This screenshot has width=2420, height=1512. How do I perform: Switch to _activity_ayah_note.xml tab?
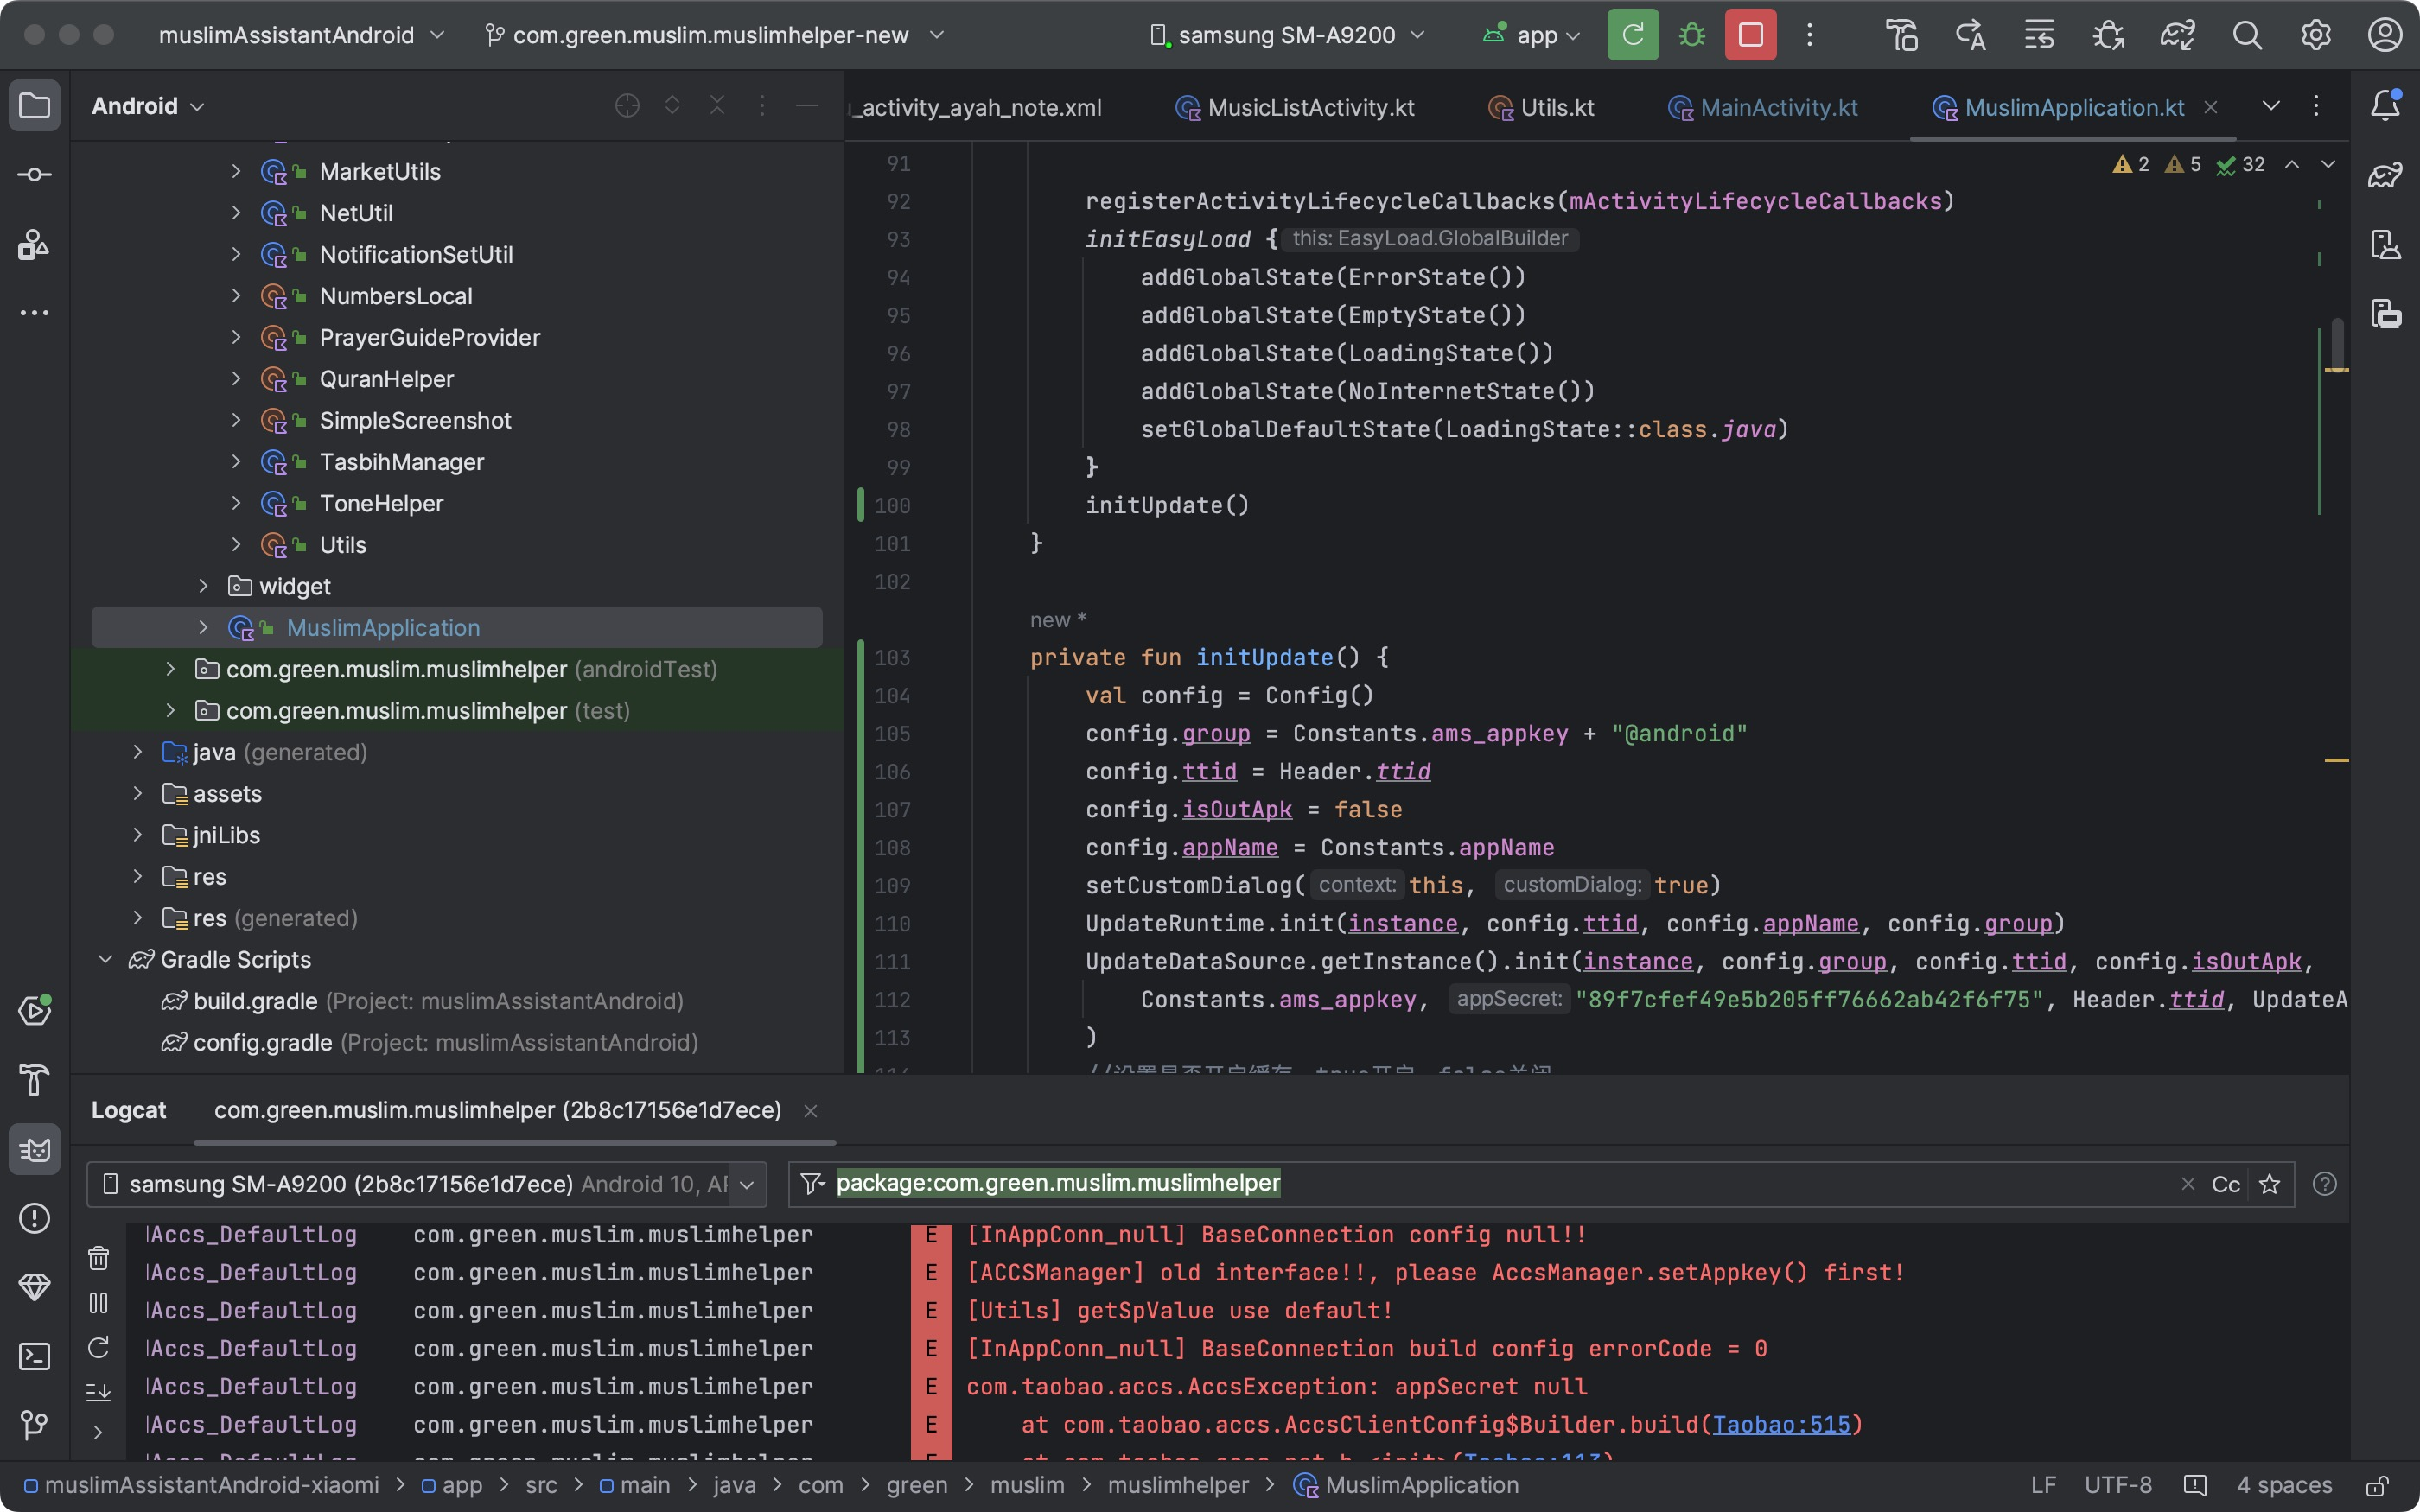976,107
